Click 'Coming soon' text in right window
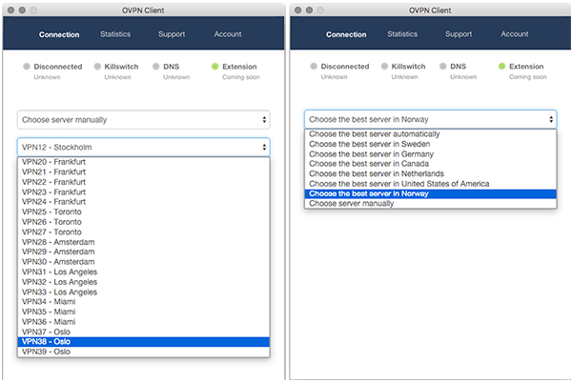The height and width of the screenshot is (383, 572). point(528,77)
